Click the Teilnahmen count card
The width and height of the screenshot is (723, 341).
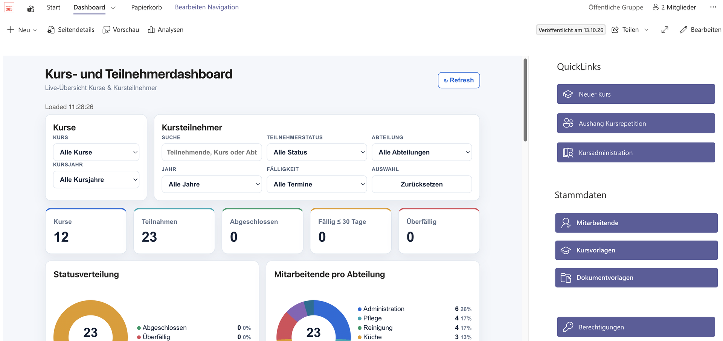(174, 231)
